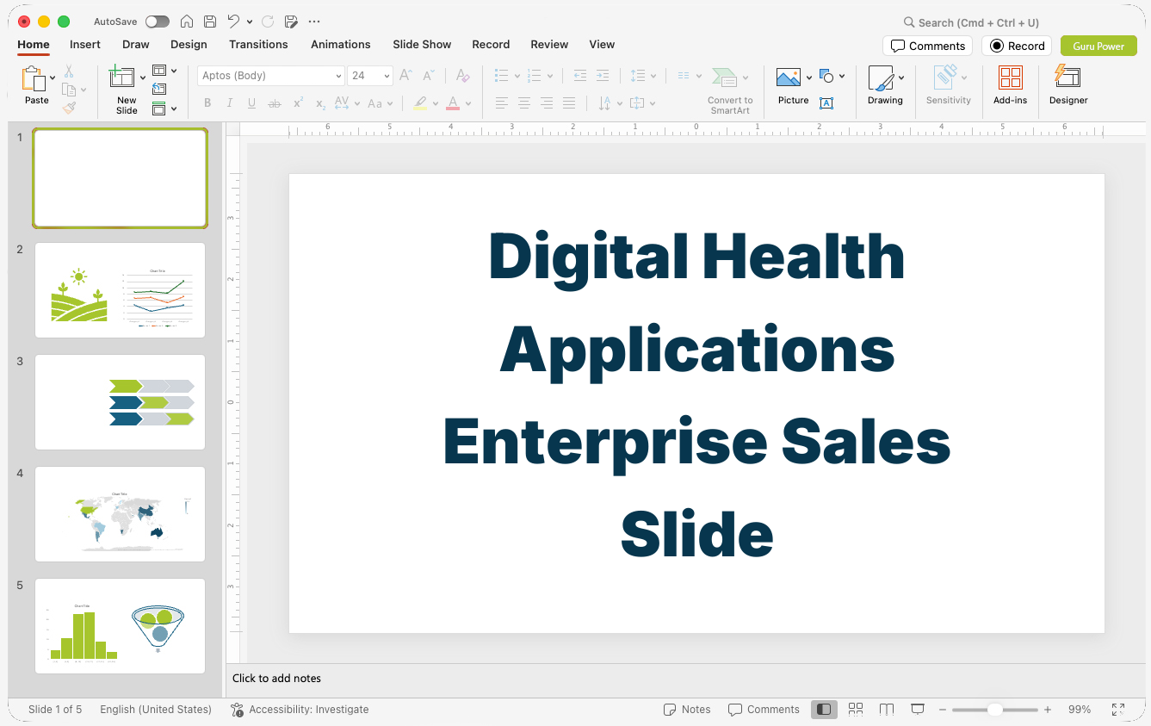The width and height of the screenshot is (1151, 726).
Task: Open the Draw tab
Action: click(x=136, y=44)
